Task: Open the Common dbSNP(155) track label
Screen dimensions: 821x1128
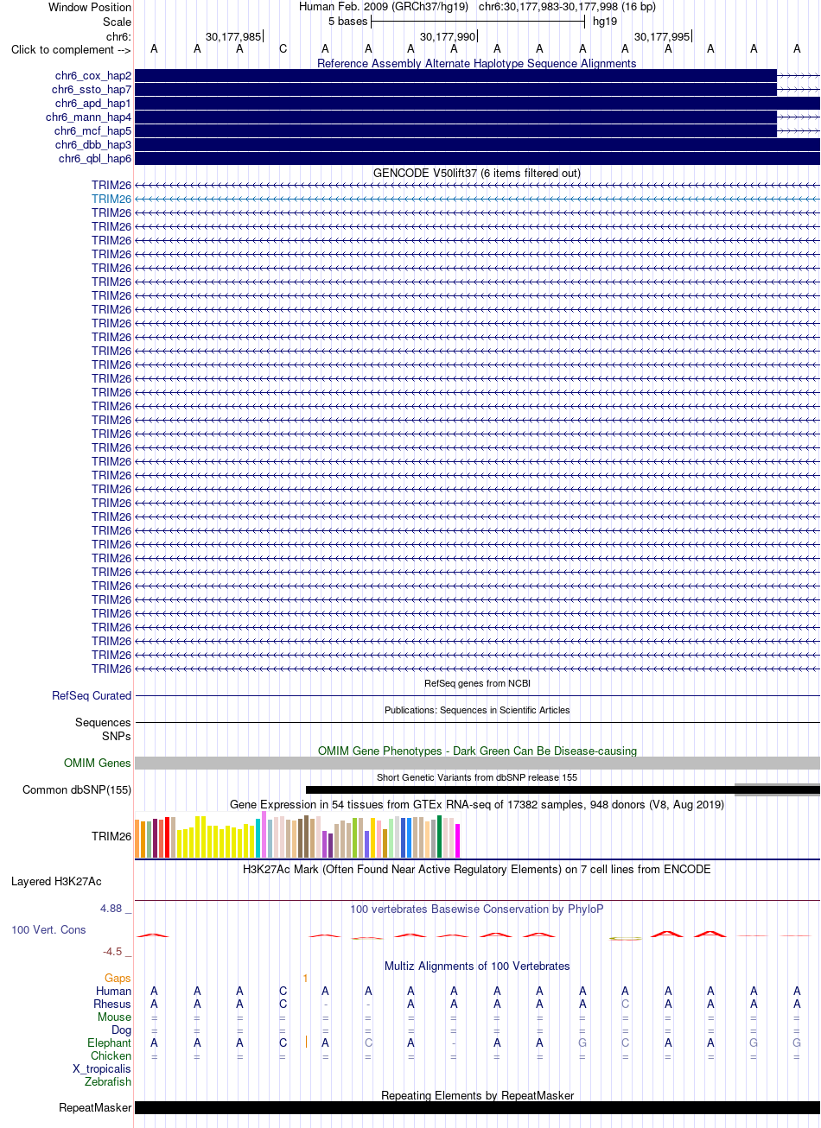Action: [x=77, y=789]
